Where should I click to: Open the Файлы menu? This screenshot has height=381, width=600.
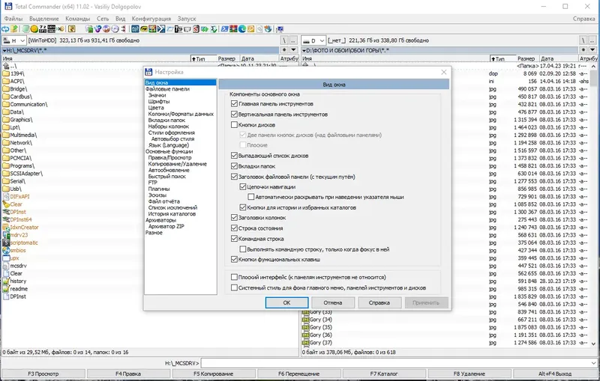coord(13,18)
